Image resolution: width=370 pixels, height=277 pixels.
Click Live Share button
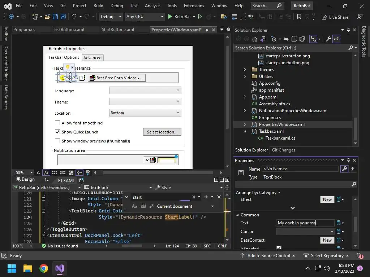pos(335,17)
